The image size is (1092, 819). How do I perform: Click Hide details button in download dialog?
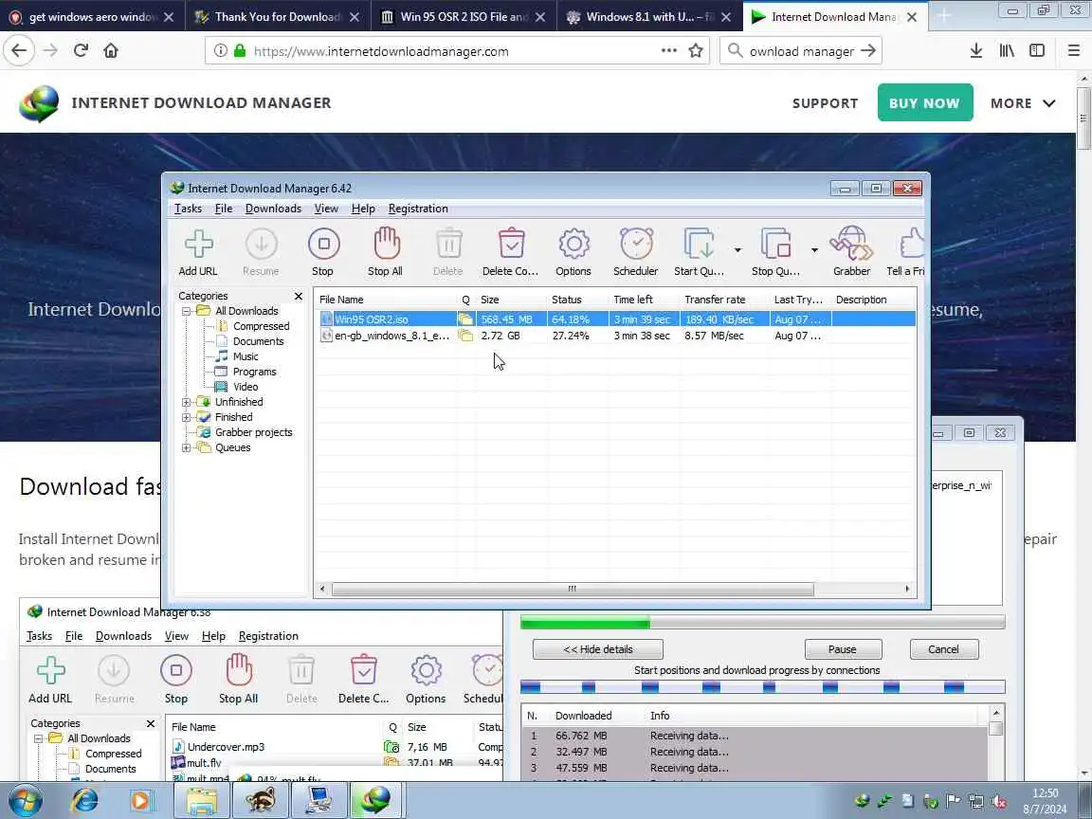[597, 649]
